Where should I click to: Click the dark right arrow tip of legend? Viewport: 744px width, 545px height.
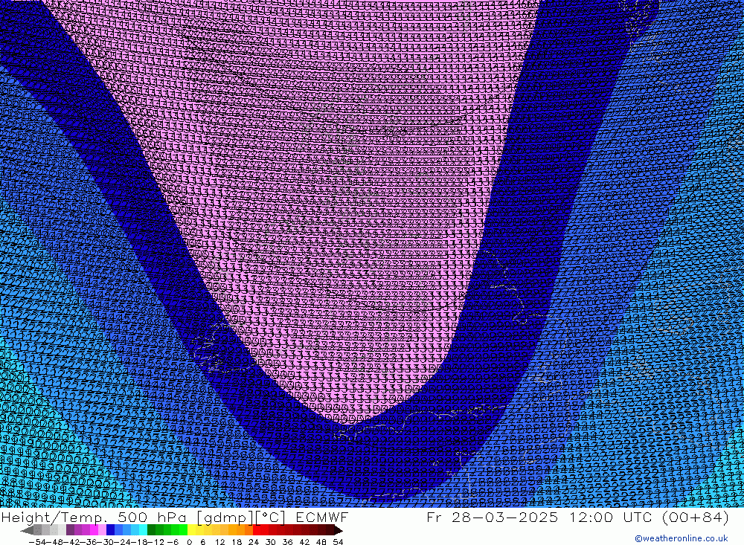point(339,531)
